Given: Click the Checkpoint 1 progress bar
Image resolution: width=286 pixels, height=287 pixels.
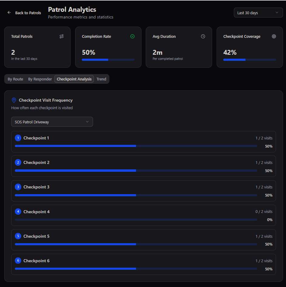Looking at the screenshot, I should [136, 146].
